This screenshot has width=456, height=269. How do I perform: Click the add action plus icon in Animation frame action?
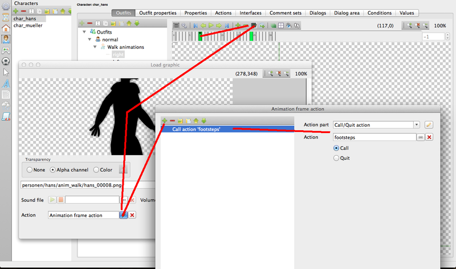165,121
